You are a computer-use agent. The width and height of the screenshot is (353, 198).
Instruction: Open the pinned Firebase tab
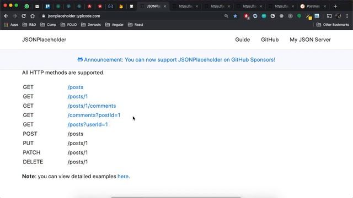121,6
